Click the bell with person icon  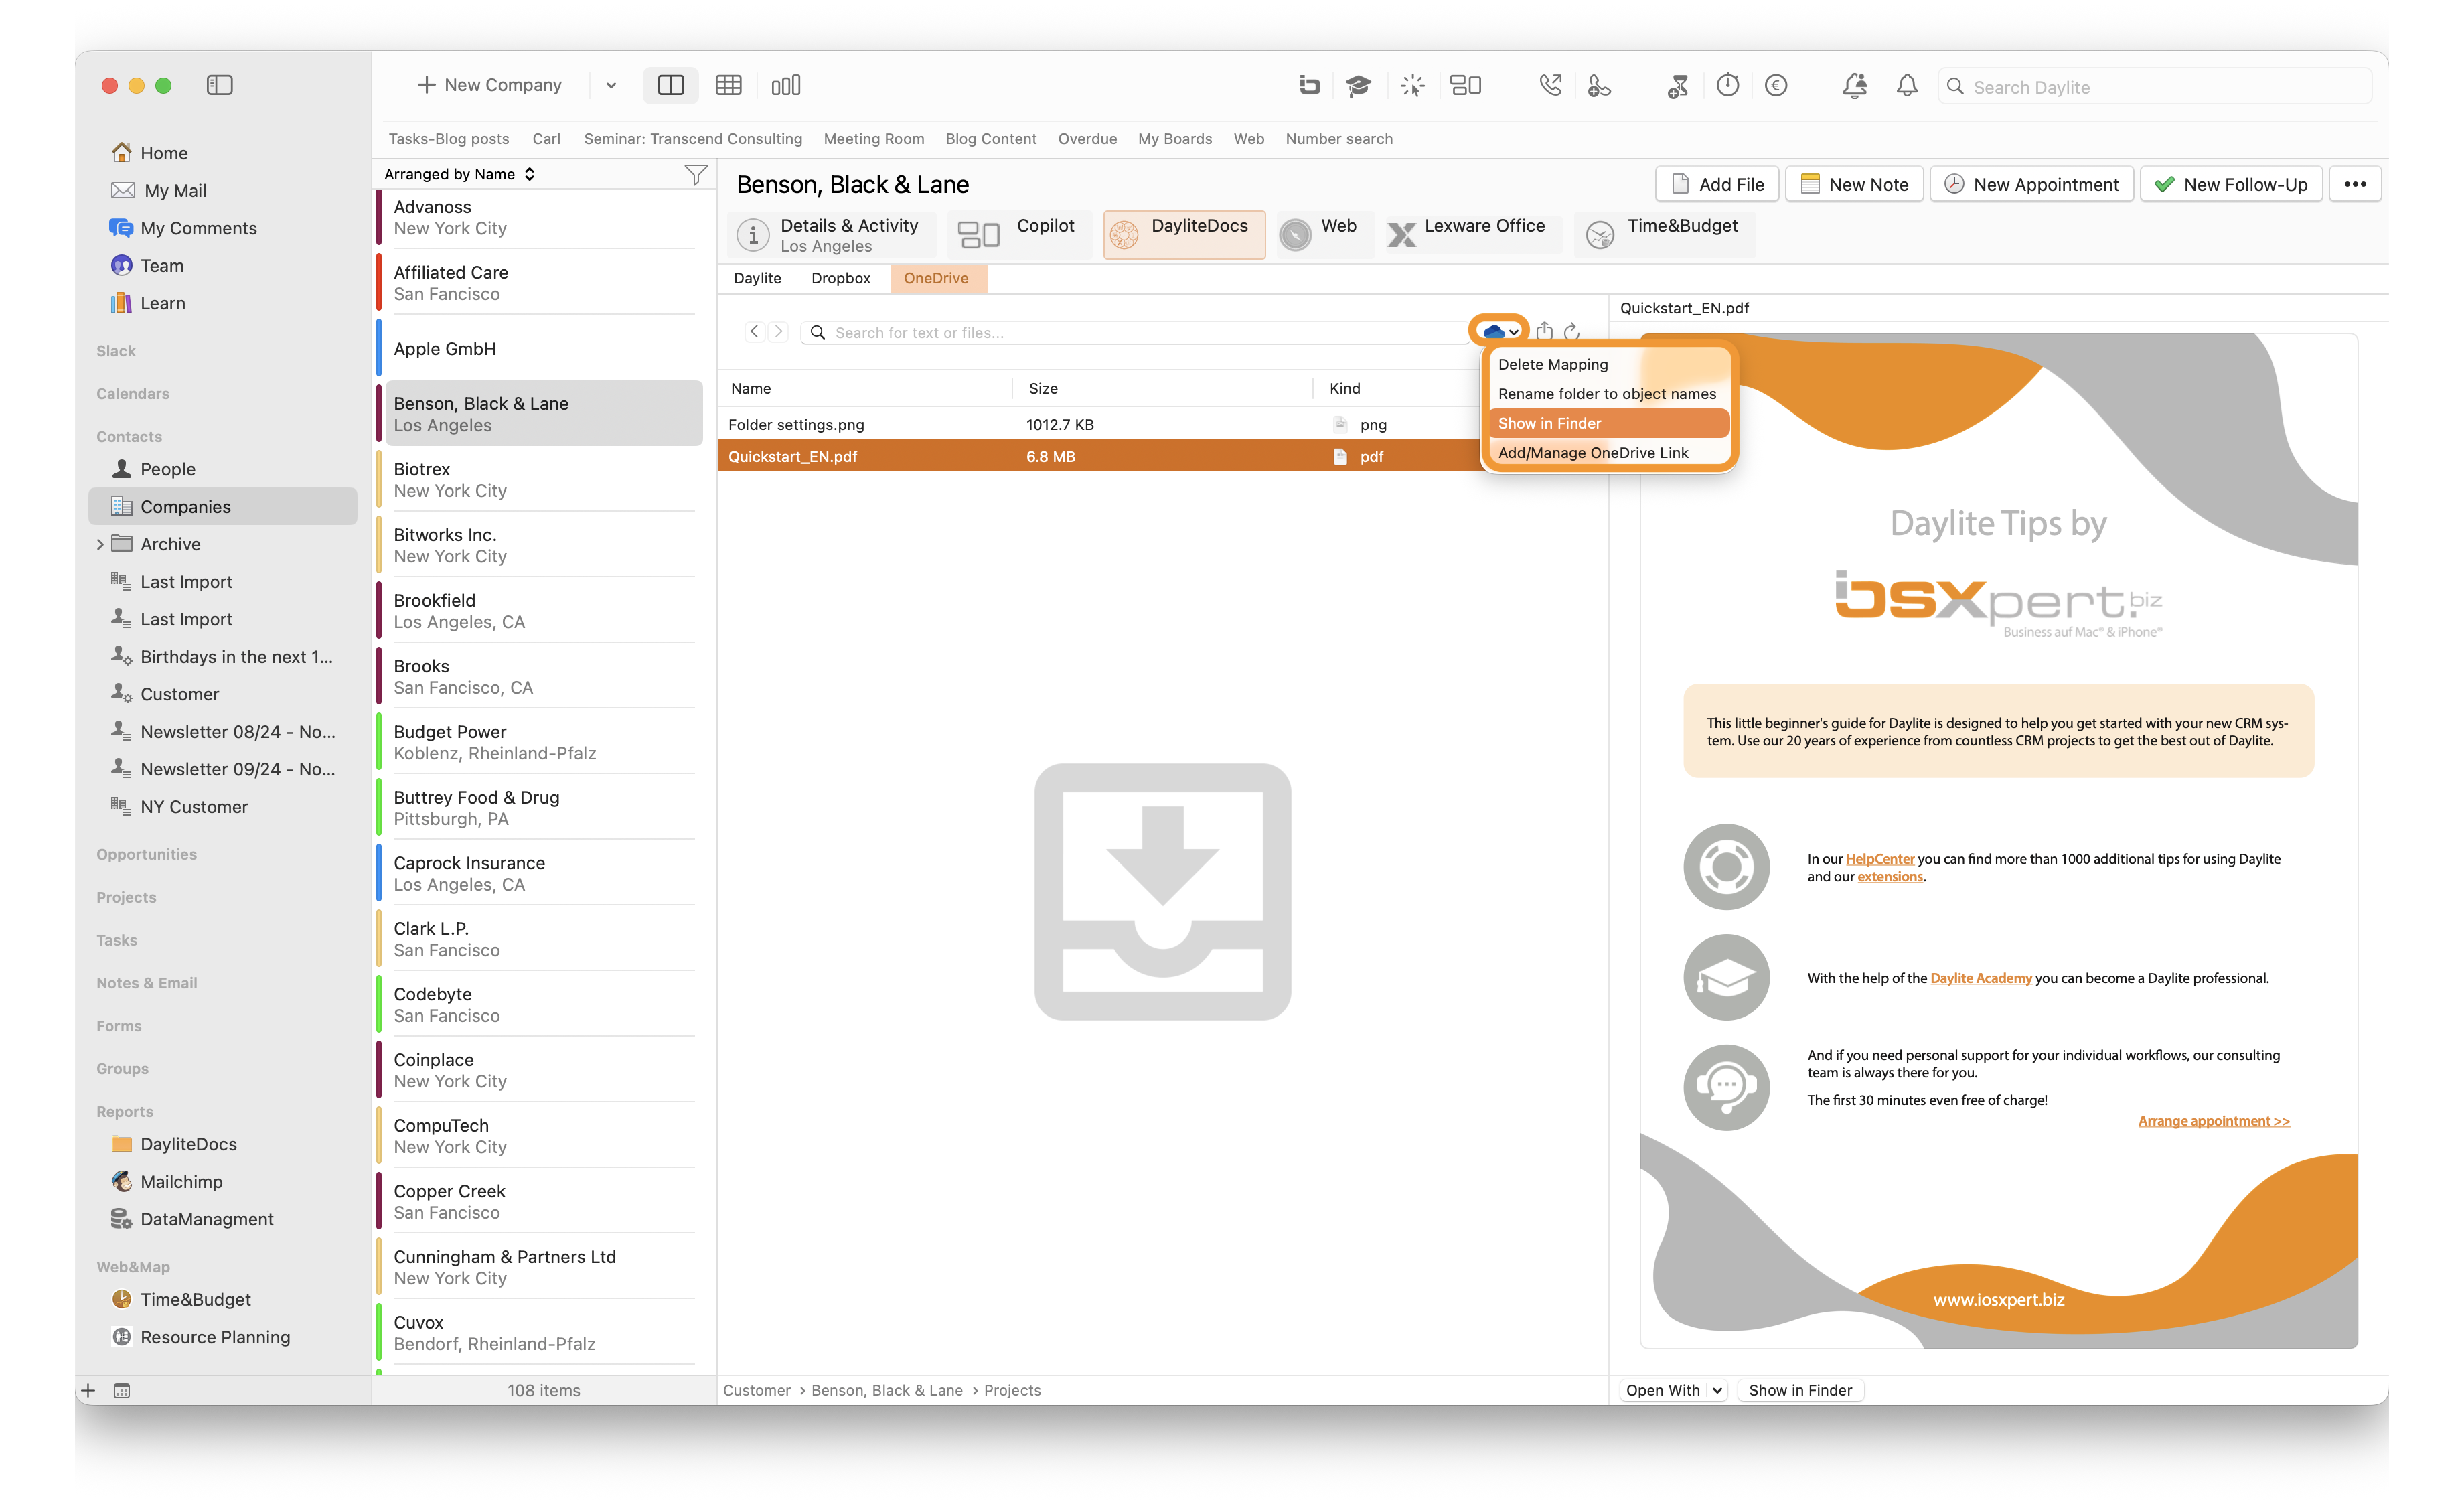[x=1855, y=85]
